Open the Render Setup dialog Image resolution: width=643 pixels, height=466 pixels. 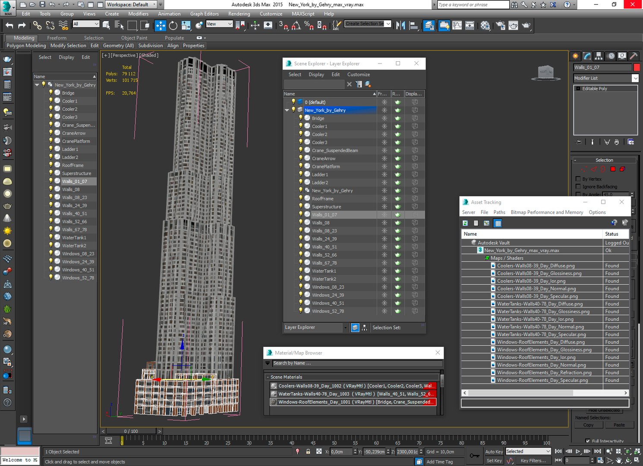(501, 25)
